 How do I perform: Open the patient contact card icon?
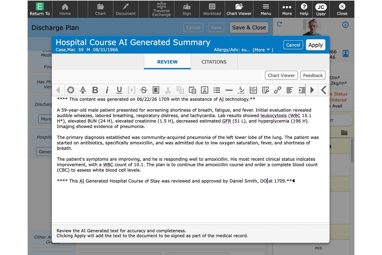tap(345, 53)
